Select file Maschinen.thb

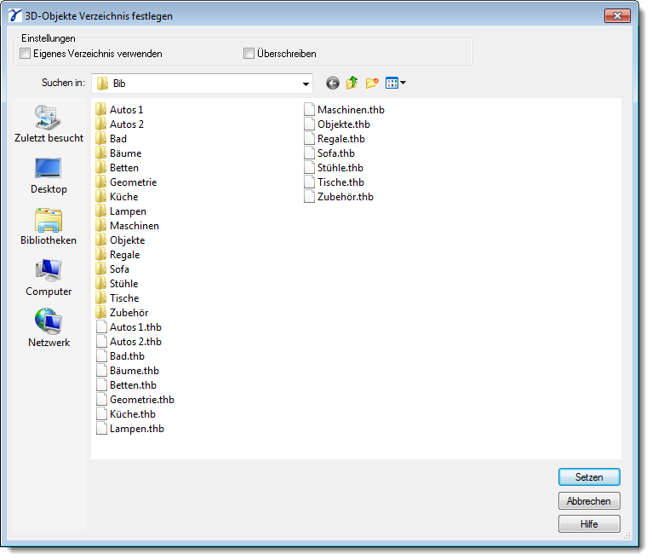click(x=344, y=110)
